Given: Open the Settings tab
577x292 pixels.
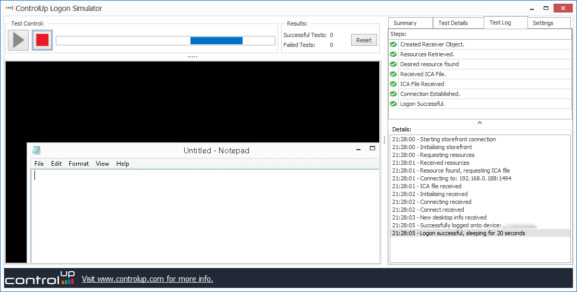Looking at the screenshot, I should point(543,23).
